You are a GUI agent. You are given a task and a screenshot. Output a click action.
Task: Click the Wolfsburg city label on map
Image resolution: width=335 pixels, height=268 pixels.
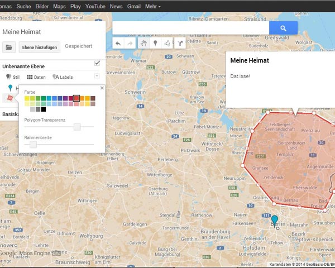tap(91, 236)
